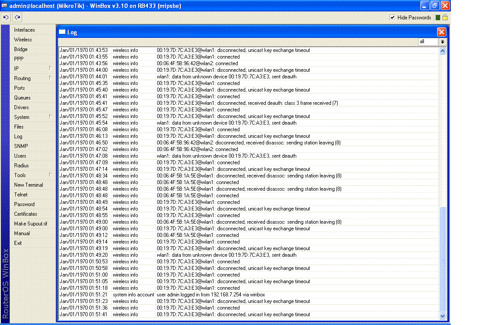The width and height of the screenshot is (504, 325).
Task: Click the log vertical scrollbar thumb
Action: pos(443,259)
